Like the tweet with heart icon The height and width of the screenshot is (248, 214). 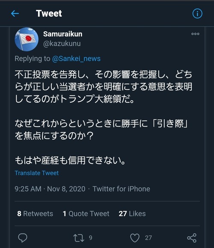135,238
